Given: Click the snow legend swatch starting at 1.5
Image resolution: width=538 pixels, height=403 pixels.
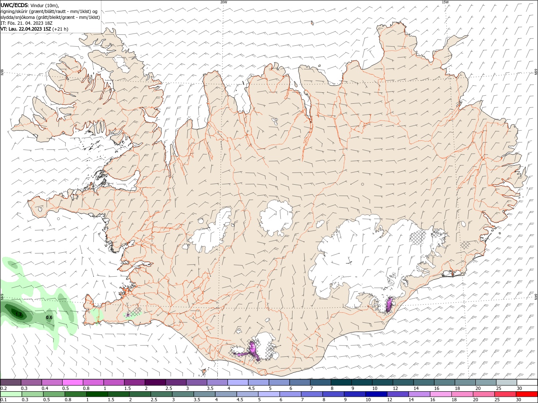Looking at the screenshot, I should point(134,382).
